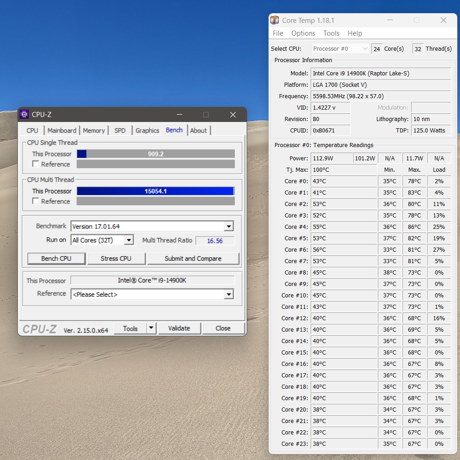Image resolution: width=460 pixels, height=460 pixels.
Task: Minimize the CPU-Z window
Action: point(180,115)
